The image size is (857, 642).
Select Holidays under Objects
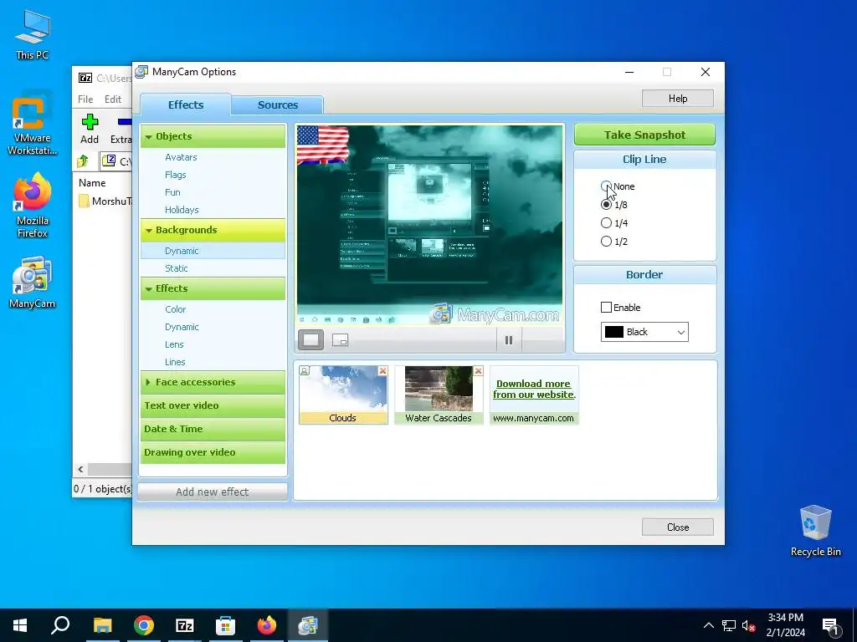(182, 210)
